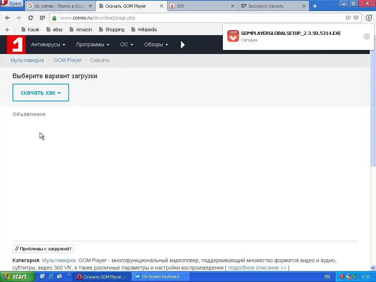This screenshot has height=282, width=376.
Task: Go to GOM Player breadcrumb link
Action: (x=68, y=61)
